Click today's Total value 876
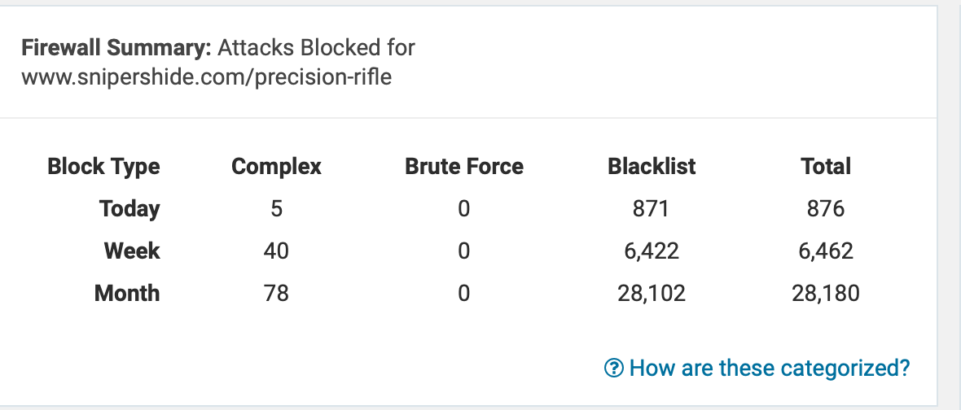The height and width of the screenshot is (410, 961). [x=826, y=209]
